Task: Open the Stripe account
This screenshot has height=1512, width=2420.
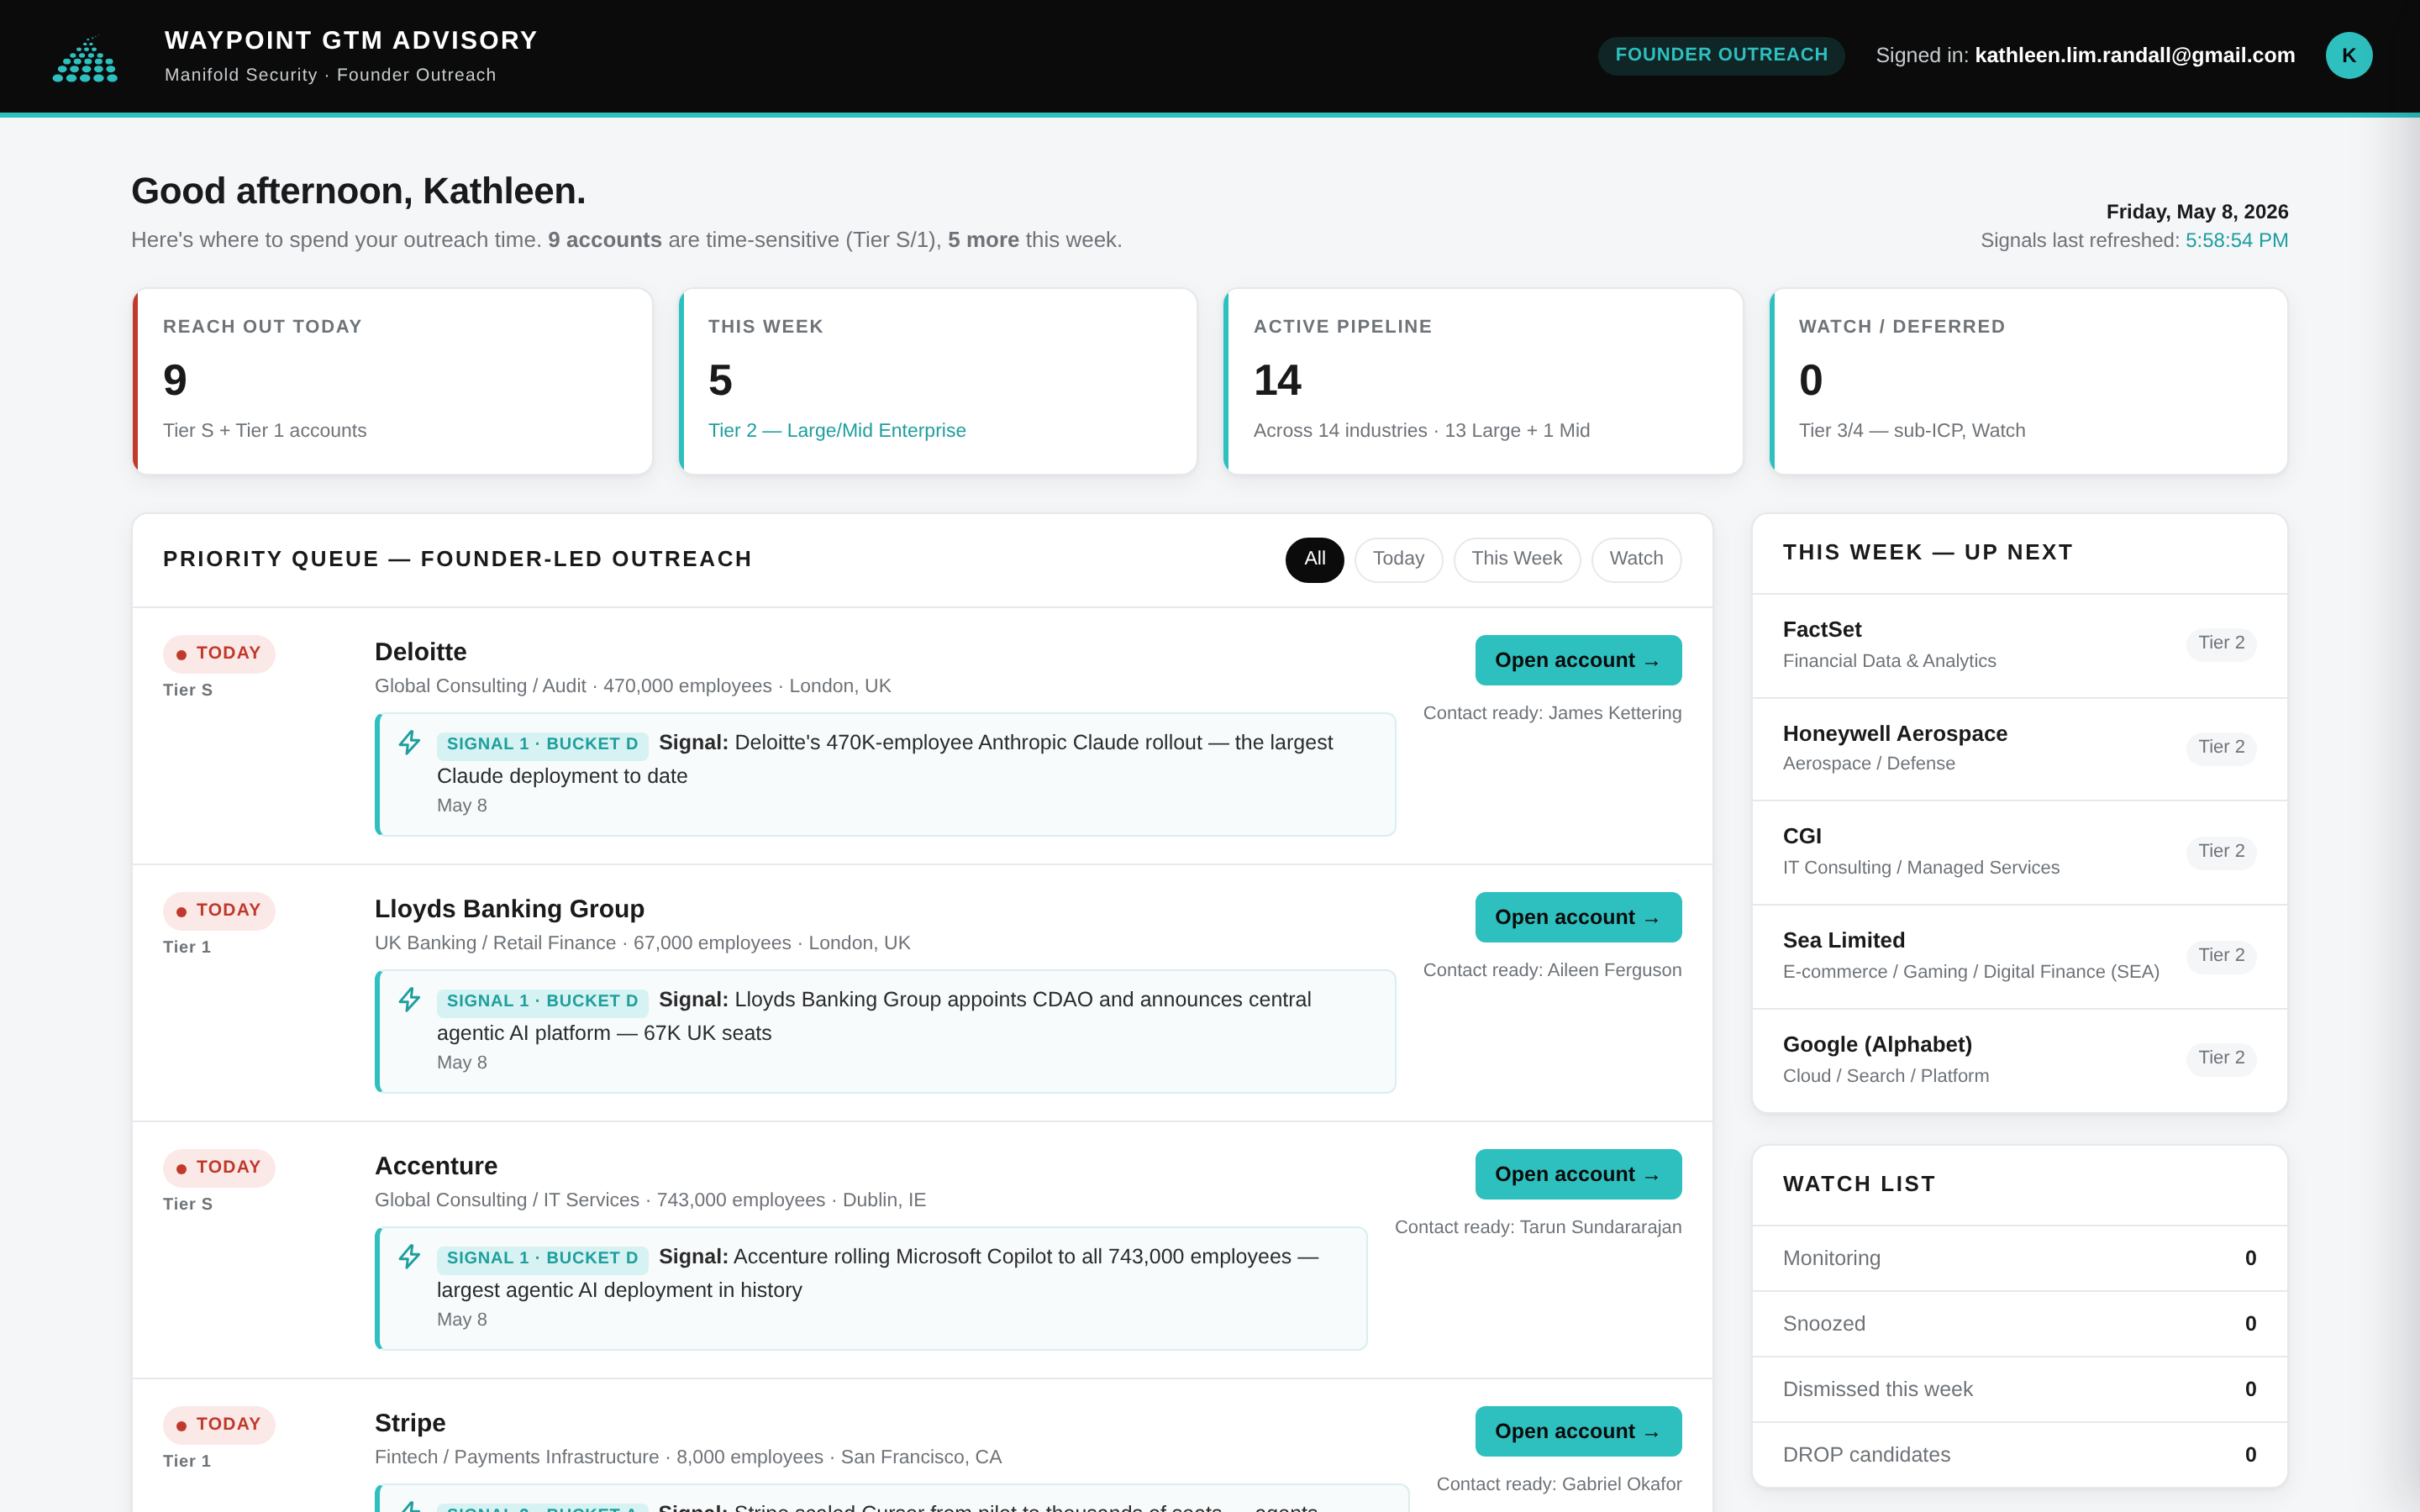Action: pyautogui.click(x=1578, y=1431)
